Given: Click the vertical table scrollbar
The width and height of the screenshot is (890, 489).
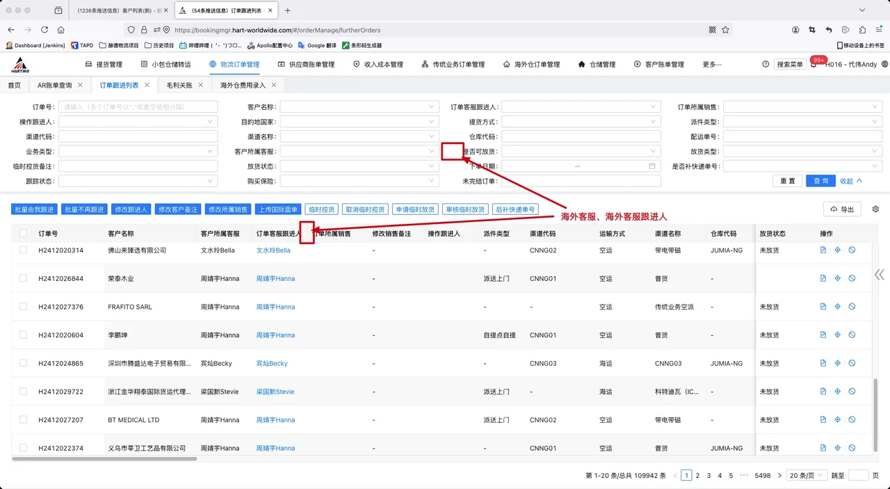Looking at the screenshot, I should [x=875, y=416].
